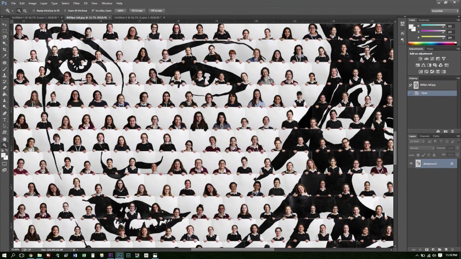This screenshot has width=461, height=259.
Task: Click the foreground color swatch in toolbox
Action: tap(4, 155)
